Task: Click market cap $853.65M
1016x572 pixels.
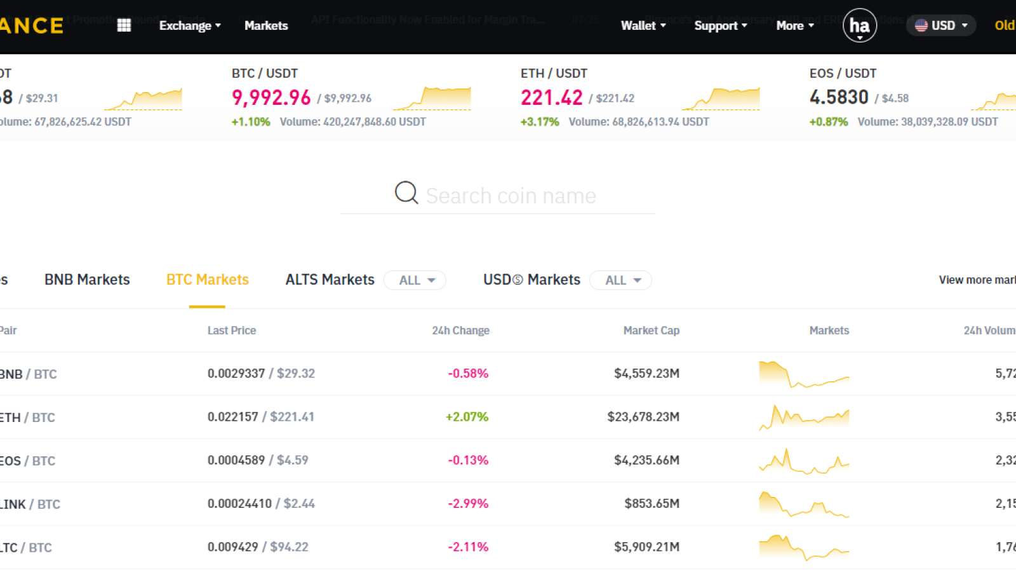Action: coord(652,504)
